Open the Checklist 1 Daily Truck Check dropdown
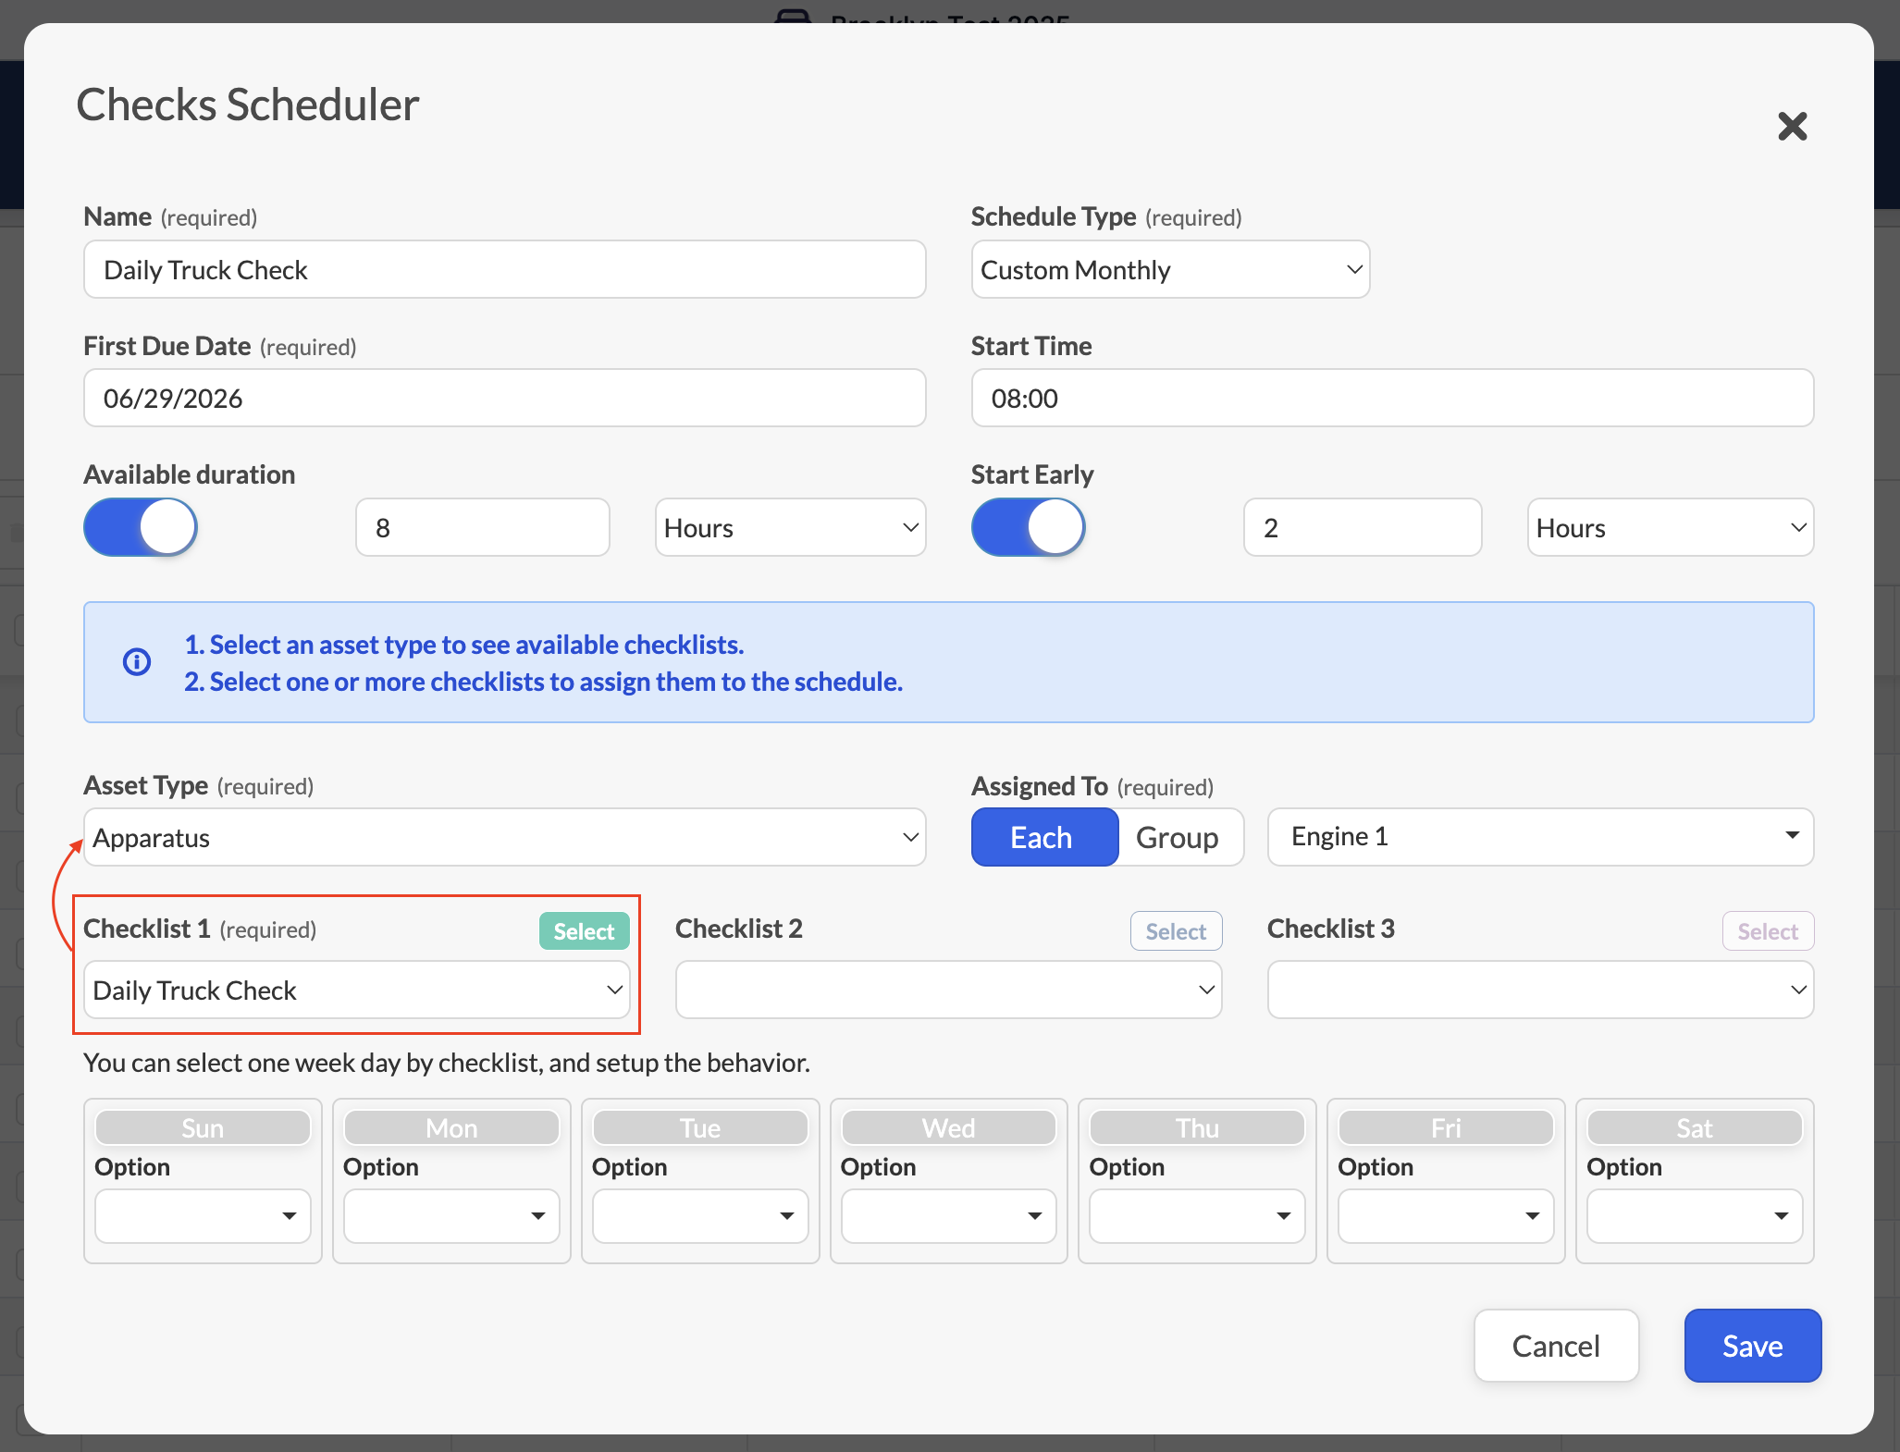This screenshot has height=1452, width=1900. click(x=356, y=990)
